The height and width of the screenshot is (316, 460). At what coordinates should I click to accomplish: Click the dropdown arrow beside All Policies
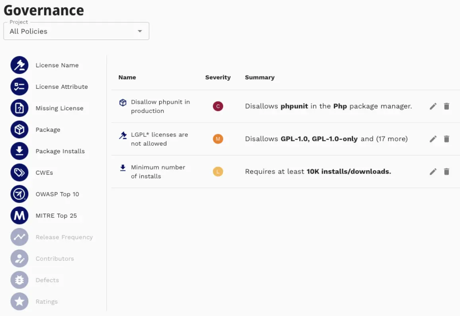point(140,31)
